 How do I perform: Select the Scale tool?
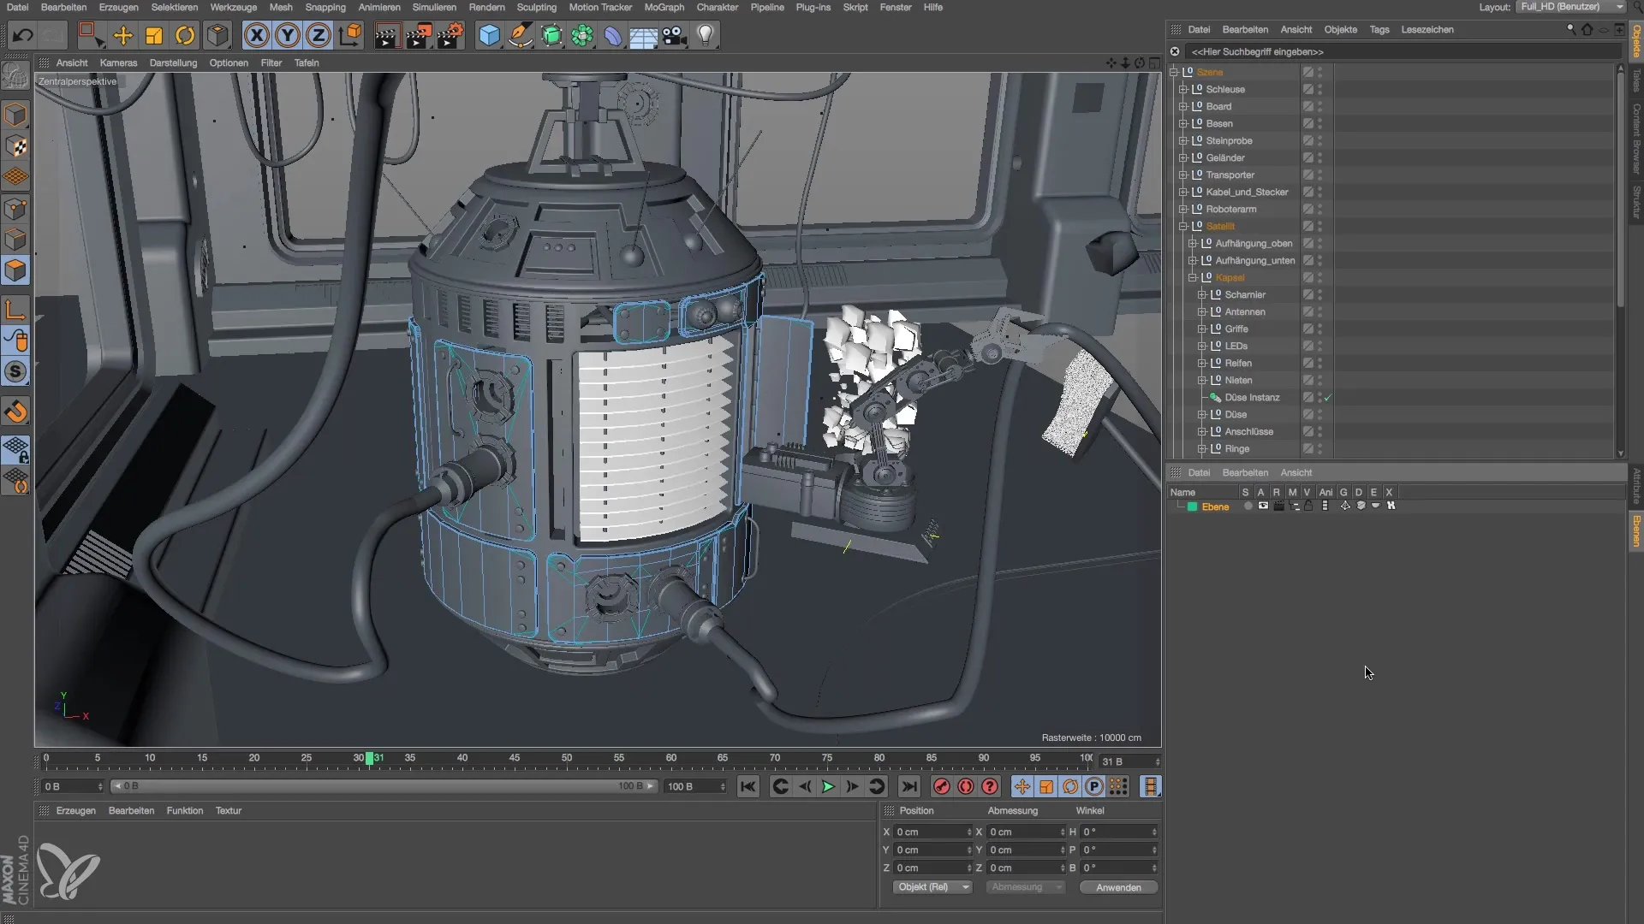(154, 35)
